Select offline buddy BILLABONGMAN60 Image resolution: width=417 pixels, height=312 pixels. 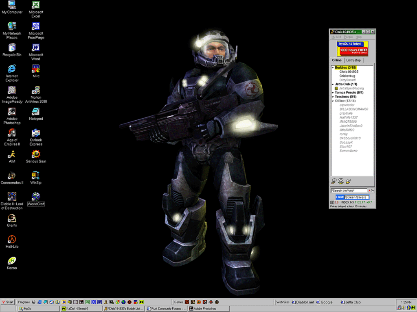354,109
